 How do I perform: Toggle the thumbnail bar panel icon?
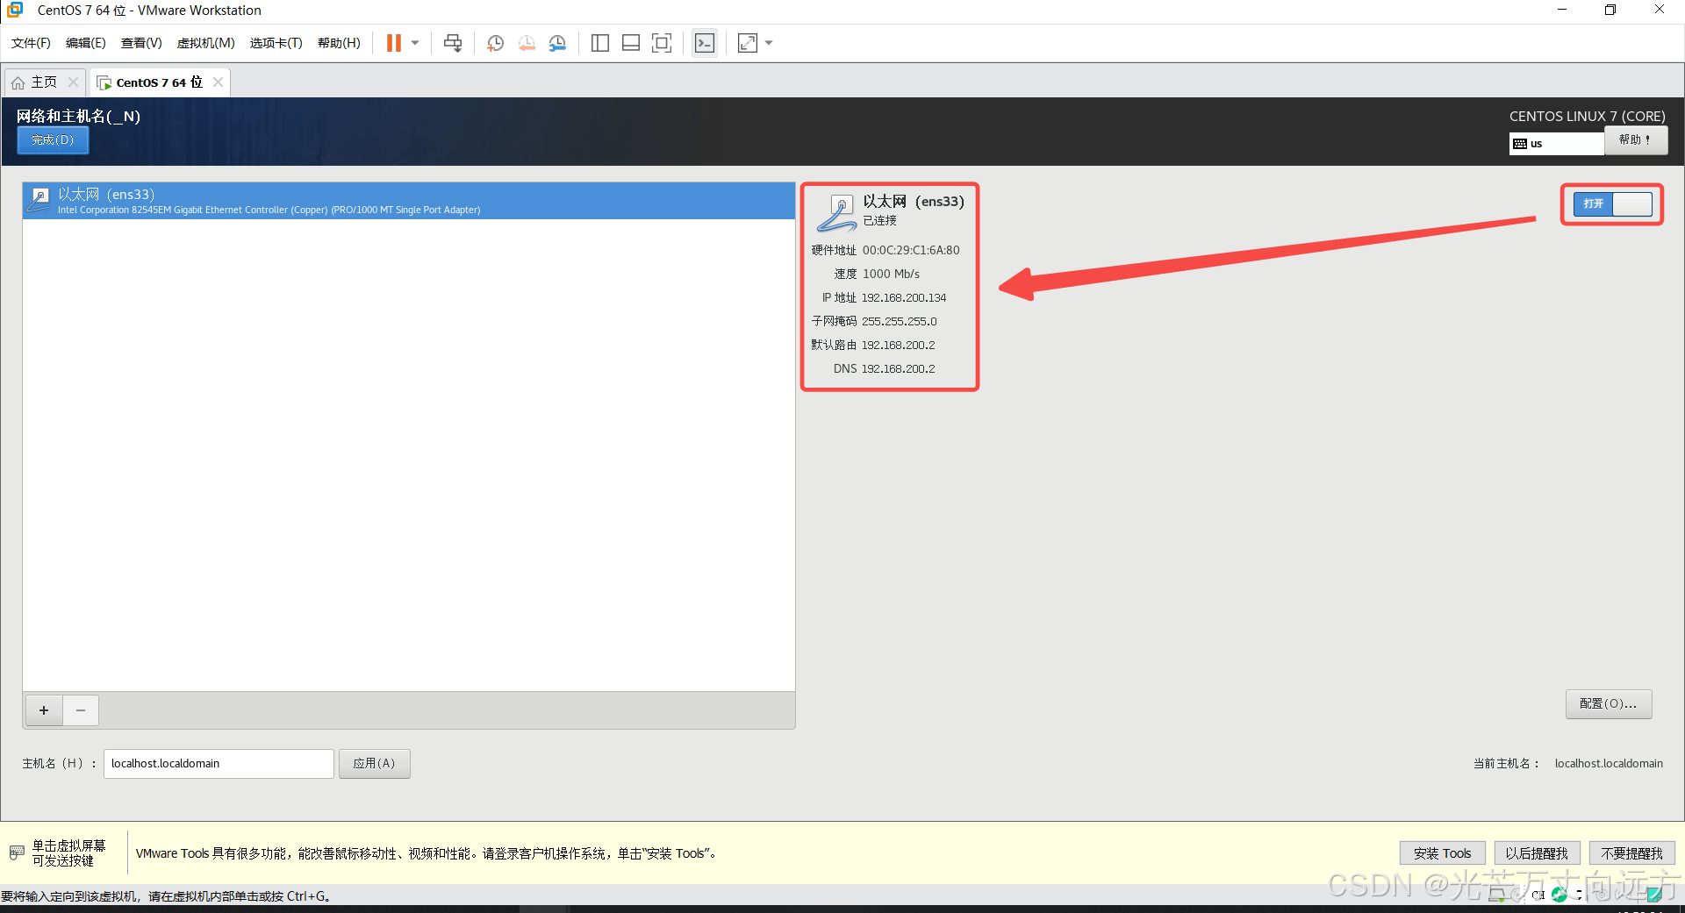coord(631,43)
